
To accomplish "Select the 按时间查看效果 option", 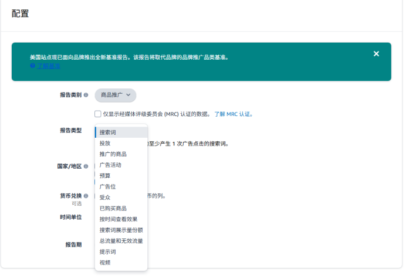I will pos(119,219).
